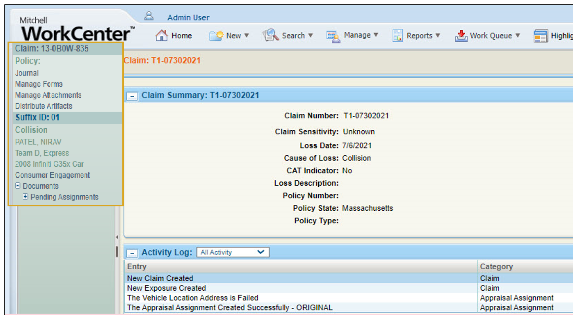Viewport: 578px width, 320px height.
Task: Collapse the Claim Summary section
Action: (x=133, y=96)
